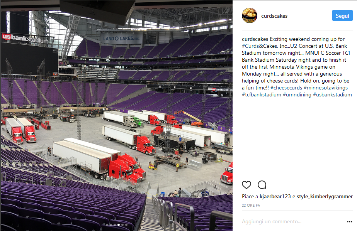
Task: View the style_kimberlygrammer profile from likes
Action: [x=325, y=196]
